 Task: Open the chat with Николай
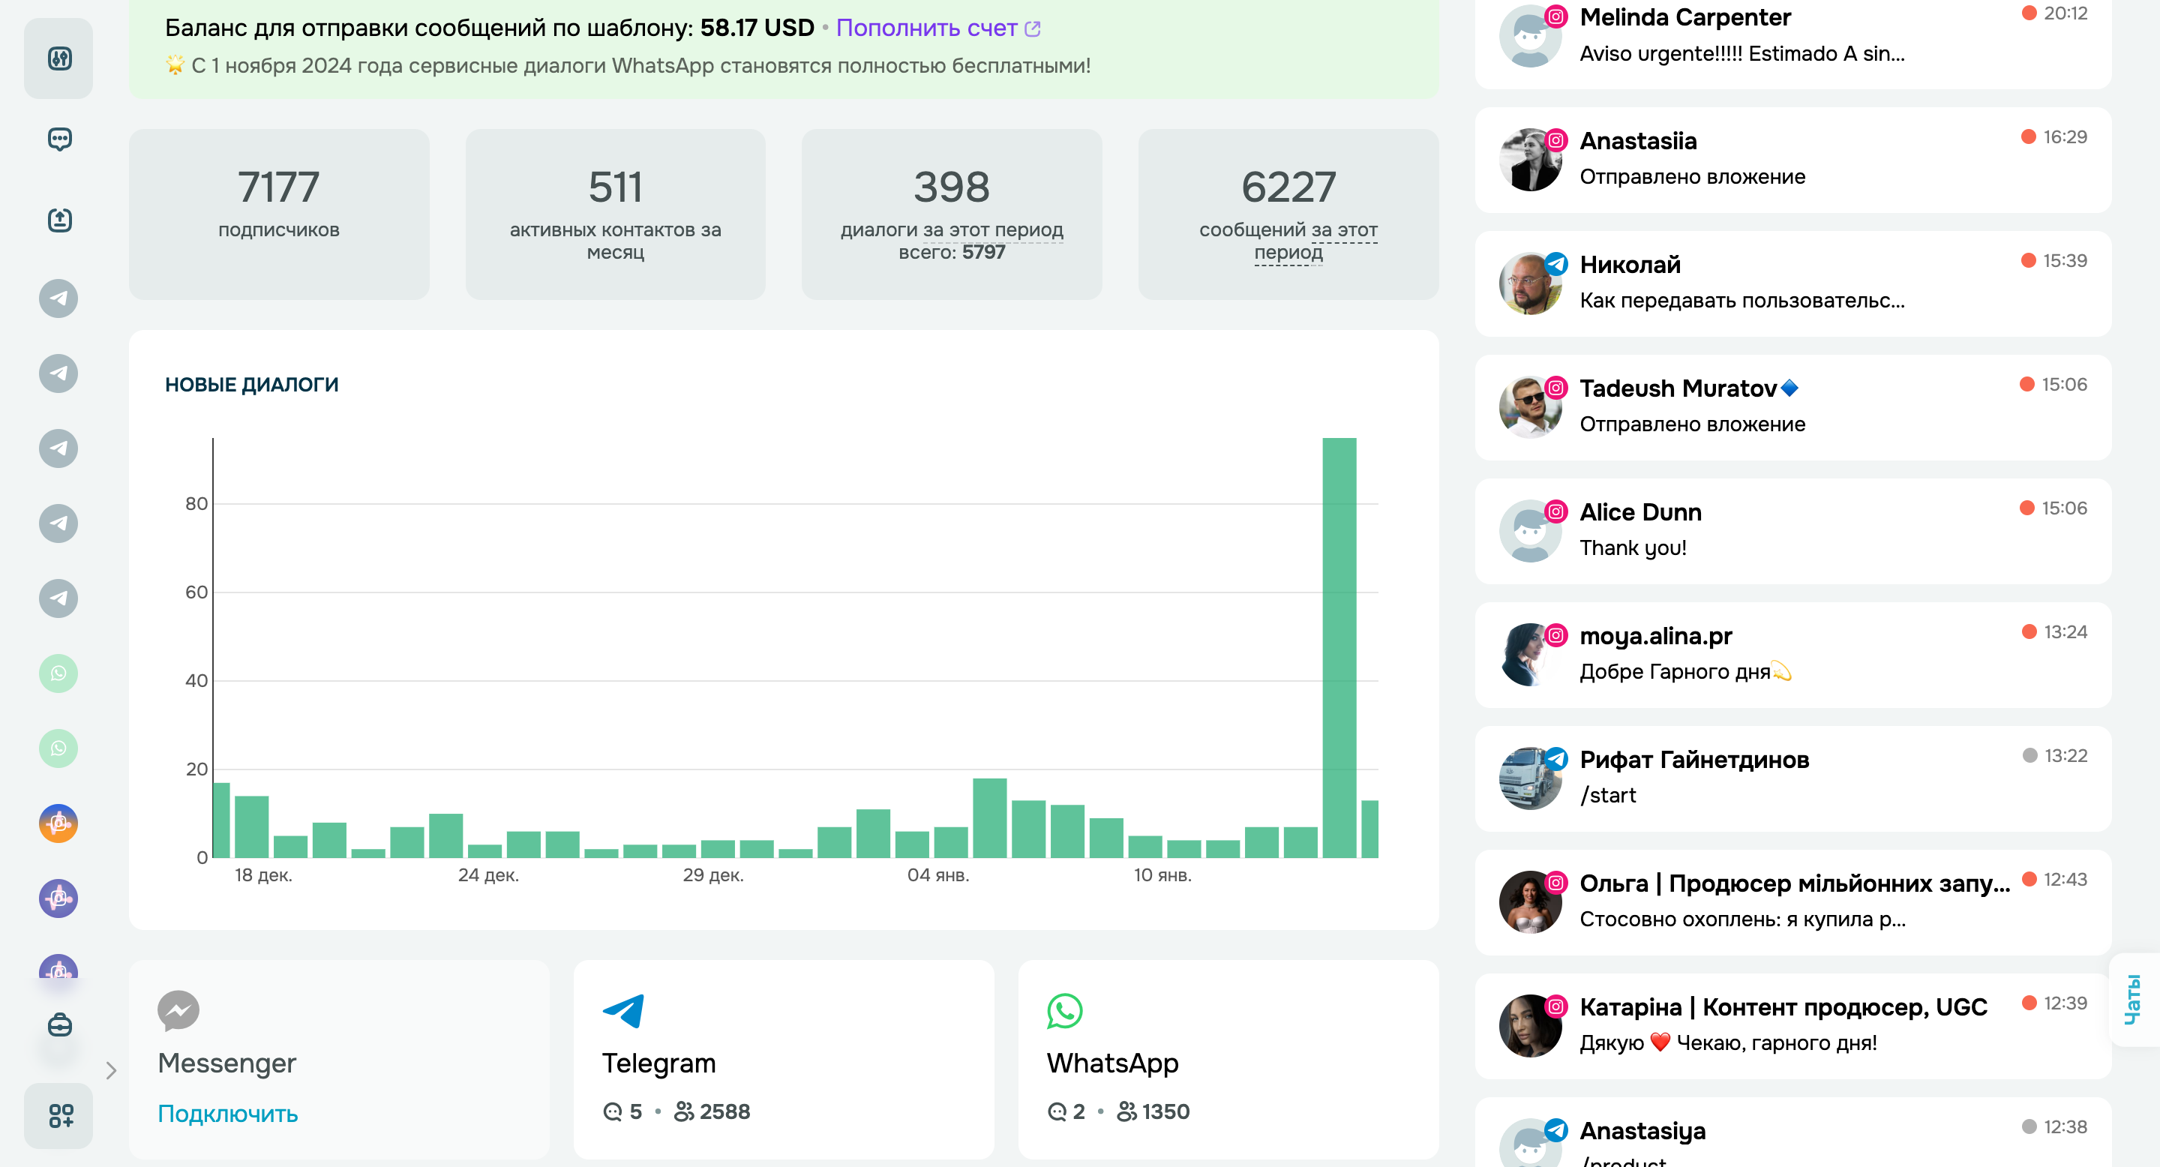pos(1792,283)
